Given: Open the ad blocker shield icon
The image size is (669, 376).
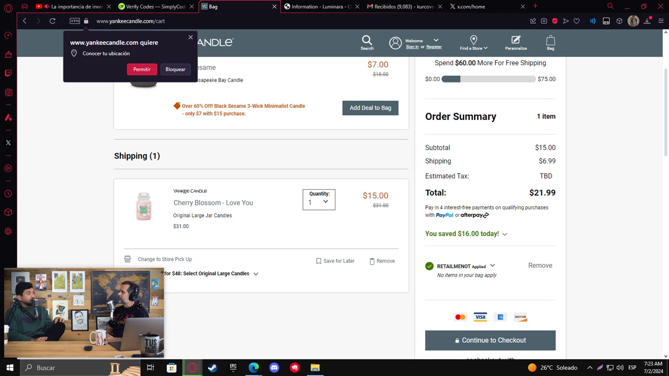Looking at the screenshot, I should 555,21.
